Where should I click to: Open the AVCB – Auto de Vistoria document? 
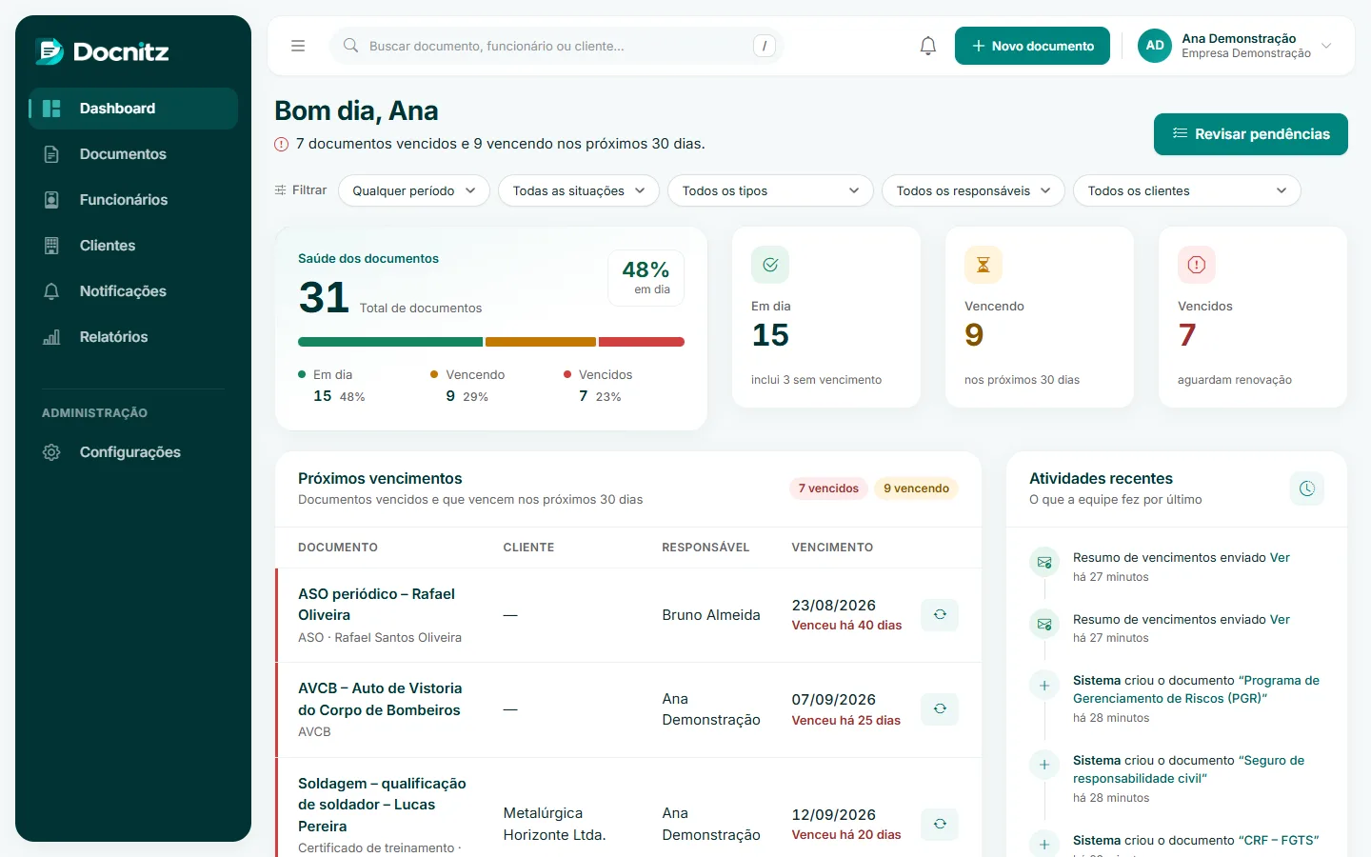[x=380, y=699]
